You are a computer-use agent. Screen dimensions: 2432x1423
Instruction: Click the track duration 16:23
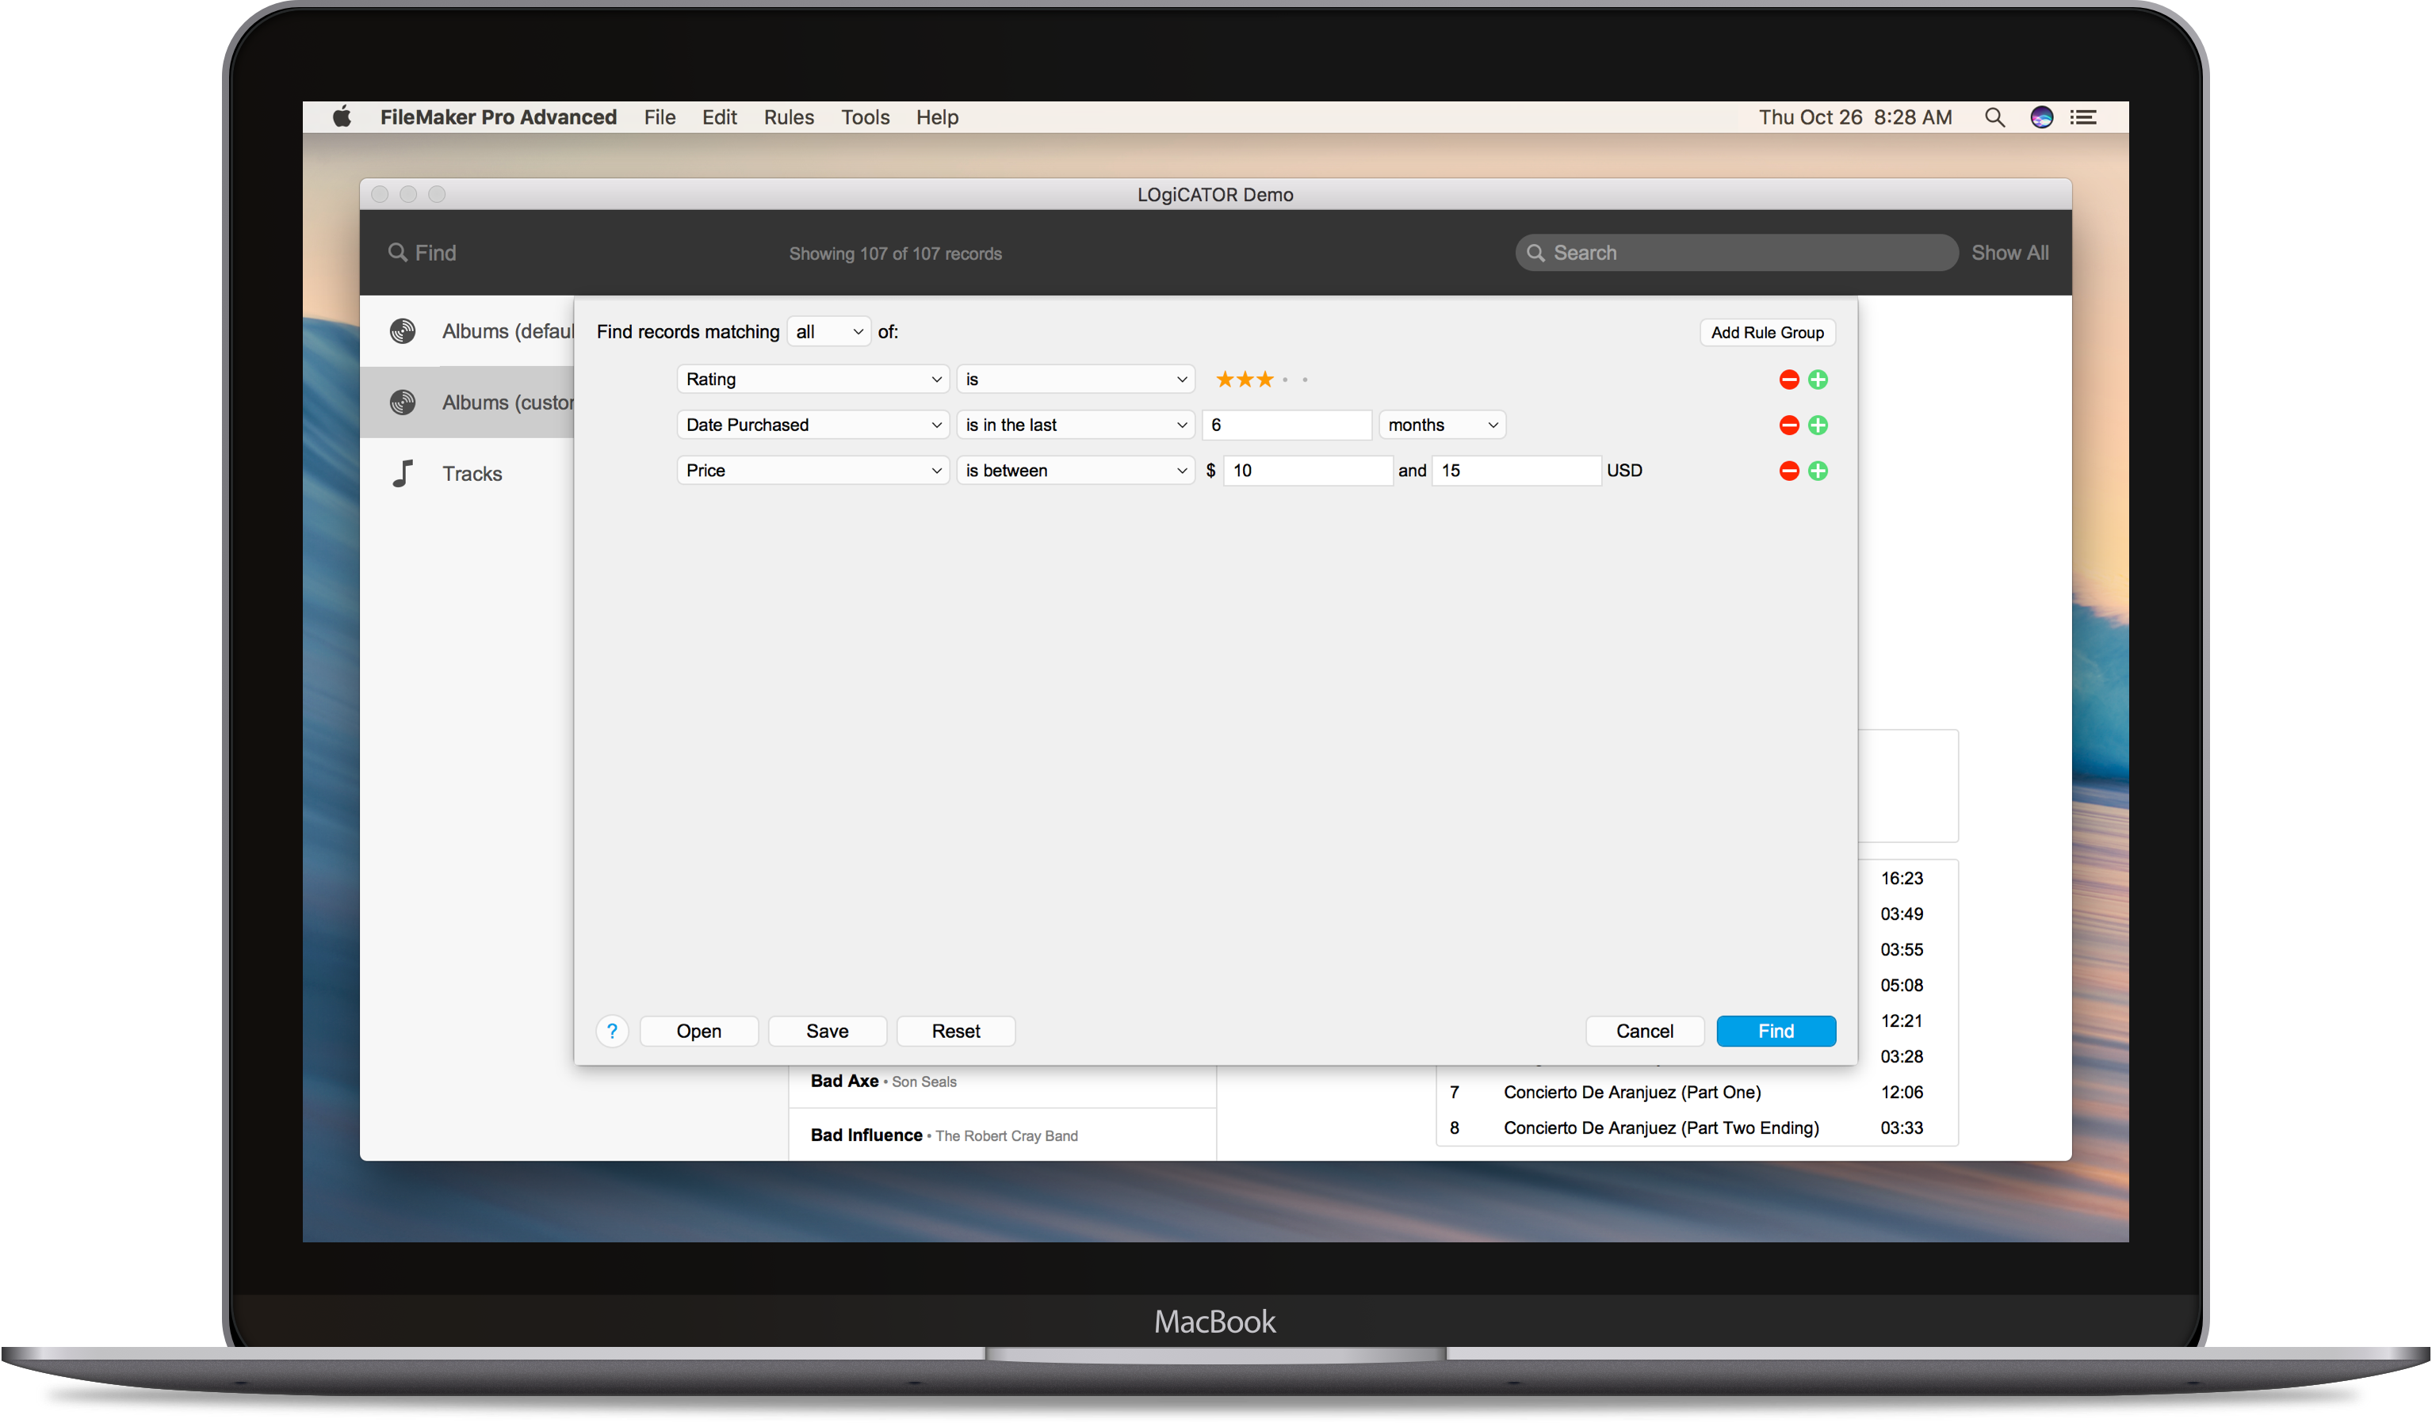click(x=1901, y=878)
